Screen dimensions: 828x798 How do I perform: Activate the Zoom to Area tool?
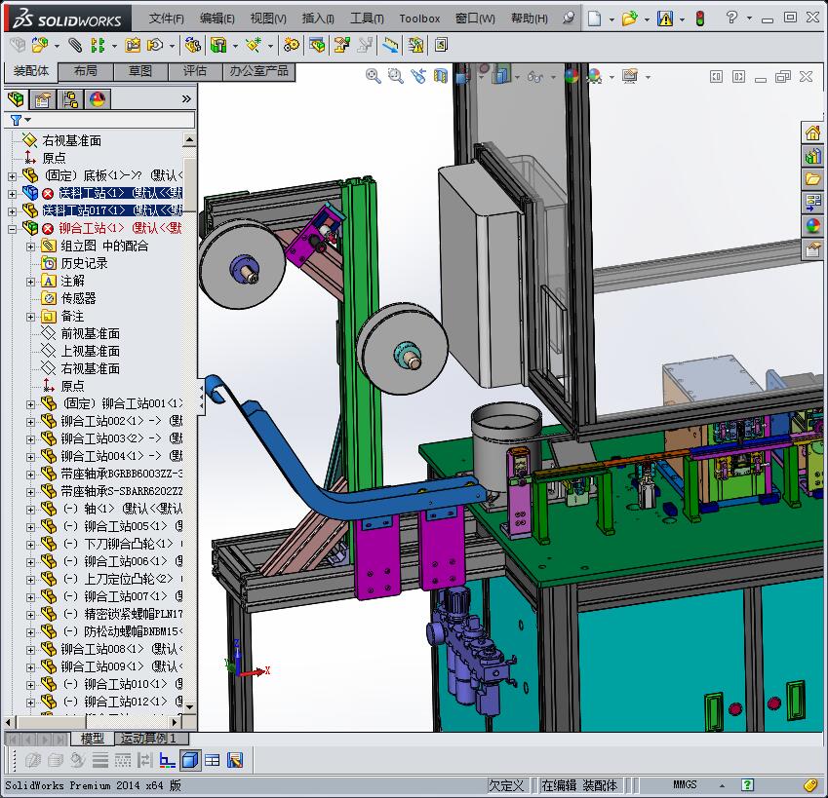tap(395, 76)
